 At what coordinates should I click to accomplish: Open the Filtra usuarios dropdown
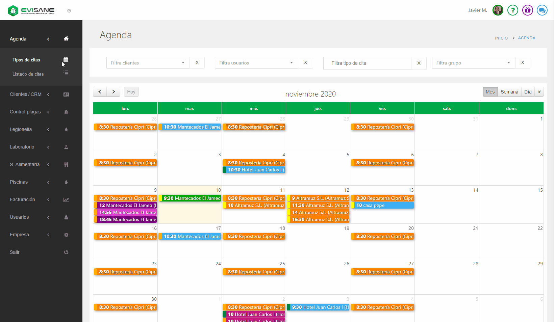[256, 63]
